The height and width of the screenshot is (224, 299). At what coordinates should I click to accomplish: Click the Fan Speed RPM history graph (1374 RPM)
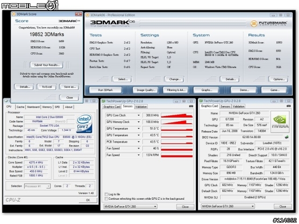click(x=177, y=155)
